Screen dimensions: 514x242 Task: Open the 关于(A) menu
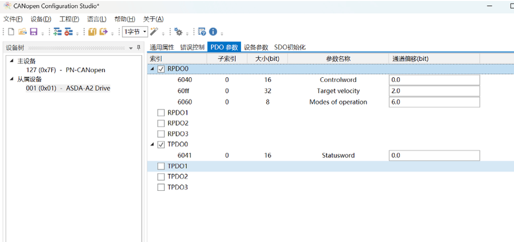pyautogui.click(x=153, y=19)
